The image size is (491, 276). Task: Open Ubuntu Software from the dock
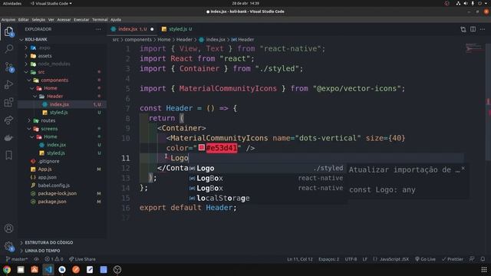[x=35, y=270]
